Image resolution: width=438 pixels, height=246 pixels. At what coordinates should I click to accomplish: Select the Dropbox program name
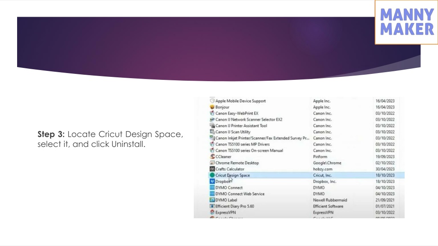(223, 181)
